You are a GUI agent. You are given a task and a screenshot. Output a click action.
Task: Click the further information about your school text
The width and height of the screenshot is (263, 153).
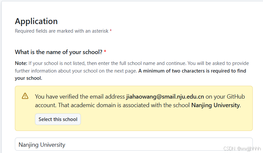coord(76,71)
